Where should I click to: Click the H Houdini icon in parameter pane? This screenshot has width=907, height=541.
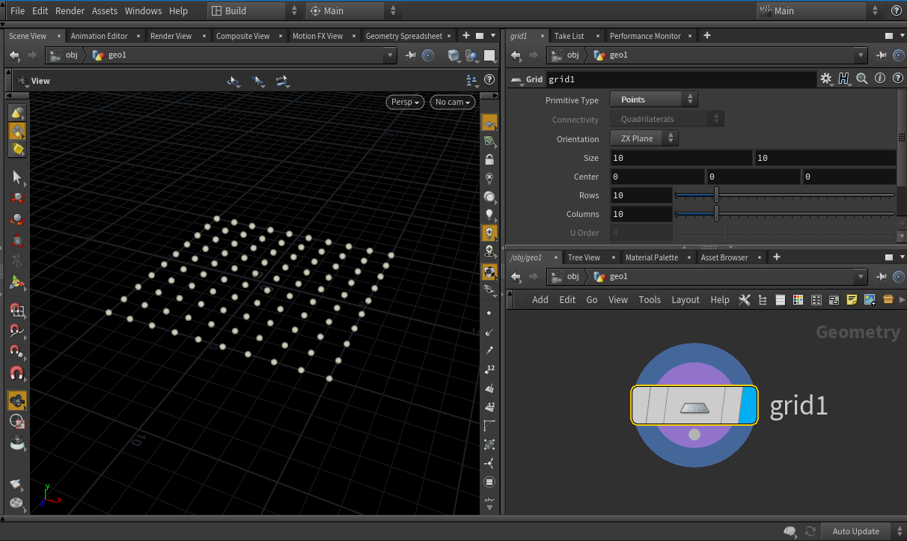pos(844,79)
